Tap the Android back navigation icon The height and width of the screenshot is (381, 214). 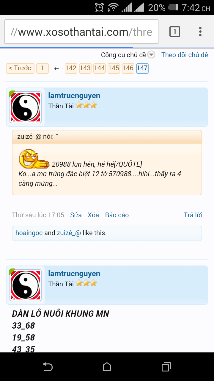[48, 367]
